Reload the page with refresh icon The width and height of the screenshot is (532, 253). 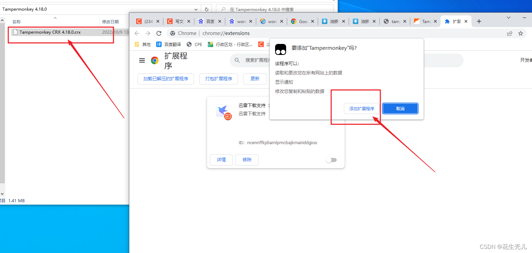[x=159, y=33]
